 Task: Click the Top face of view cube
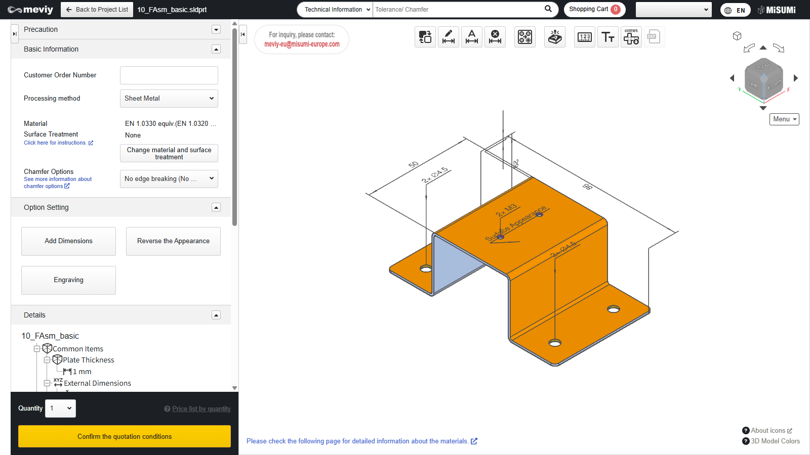(x=763, y=66)
